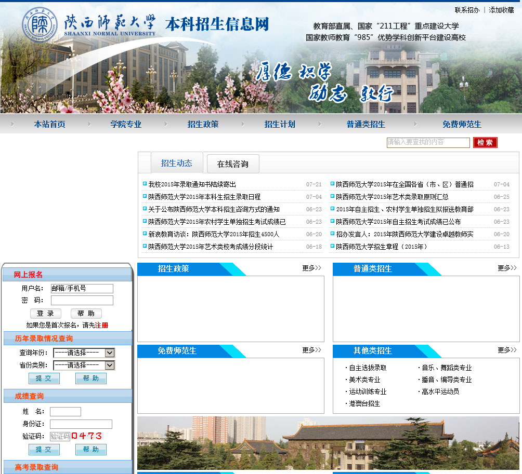Open the 省份类别 dropdown

coord(84,365)
